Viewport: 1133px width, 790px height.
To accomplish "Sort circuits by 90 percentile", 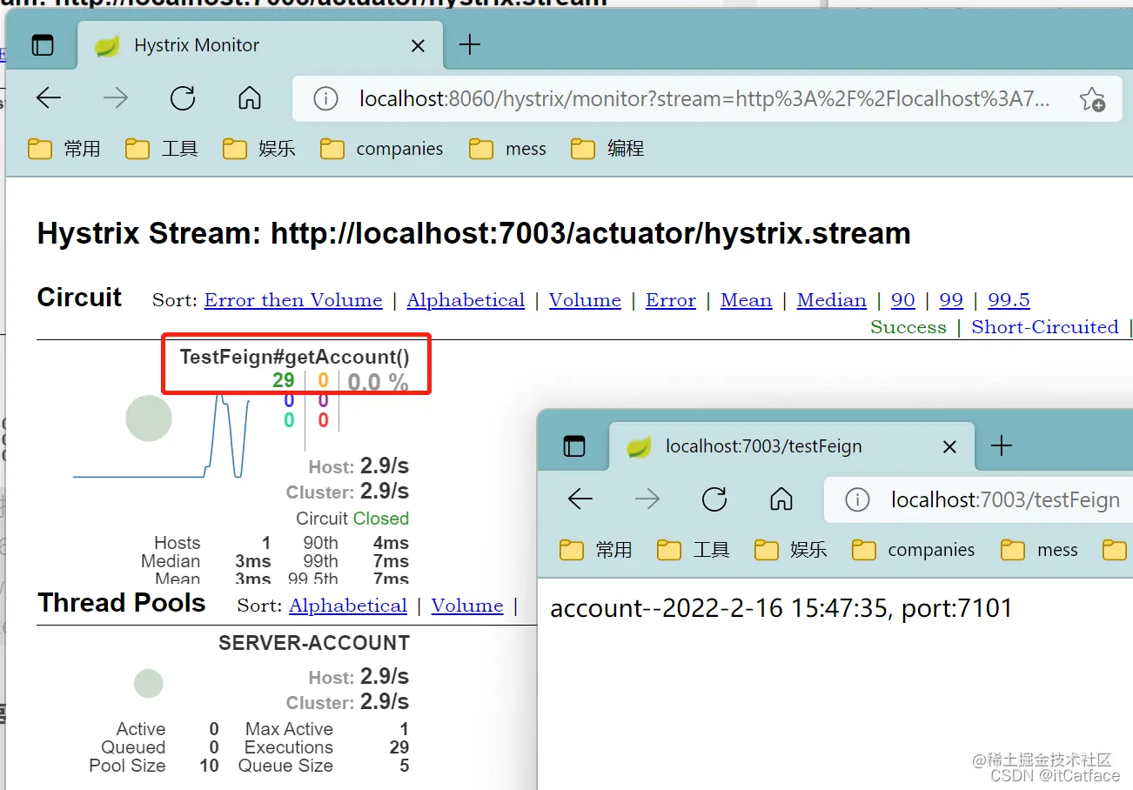I will pyautogui.click(x=903, y=300).
